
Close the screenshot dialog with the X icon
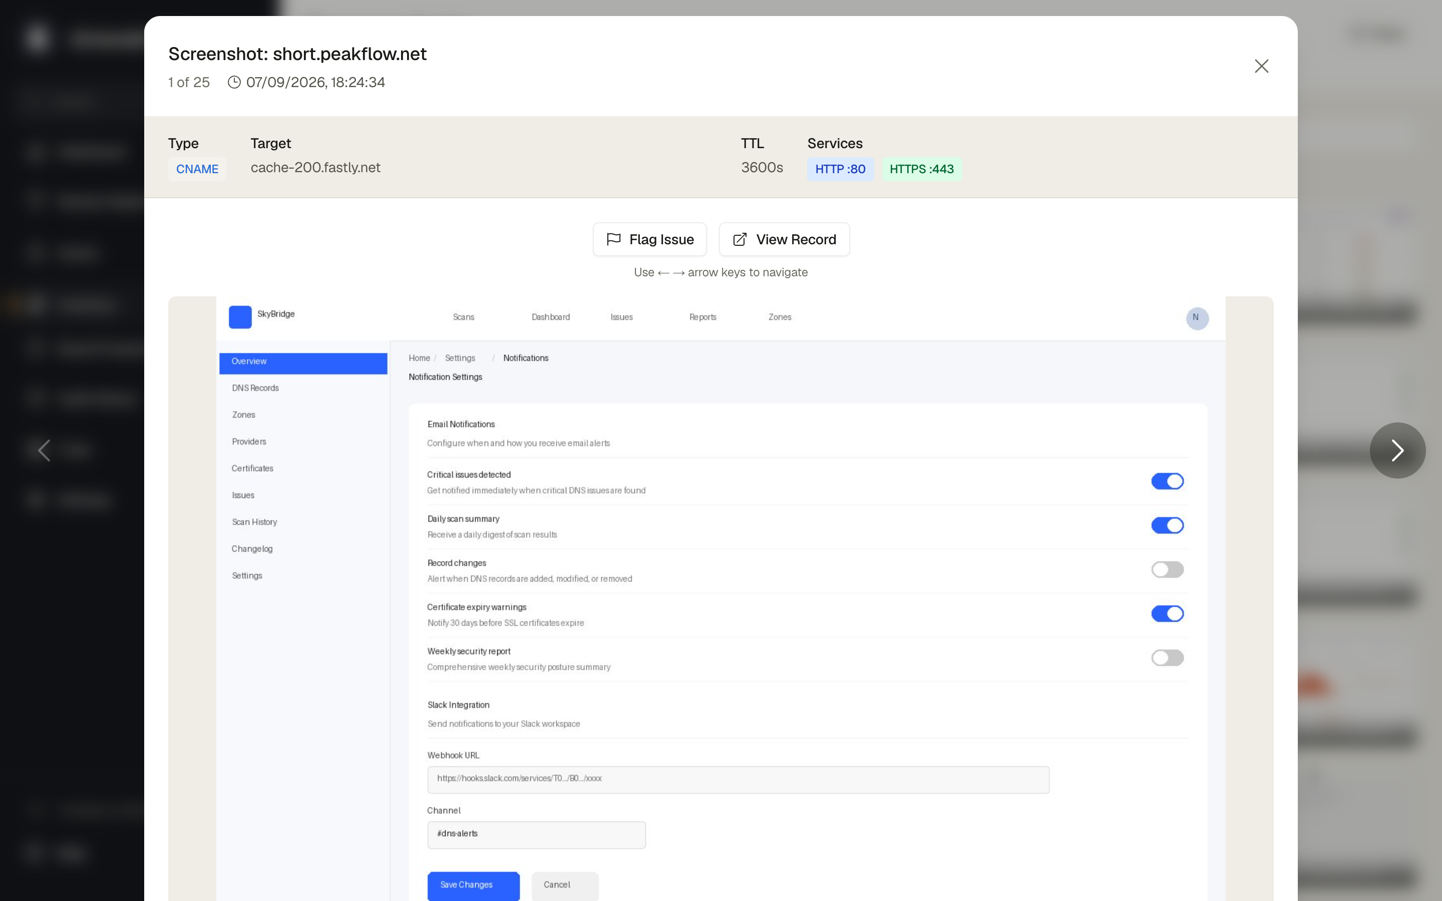(x=1261, y=66)
